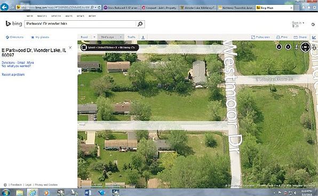Image resolution: width=318 pixels, height=196 pixels.
Task: Open WEB in Bing top menu
Action: [x=30, y=16]
